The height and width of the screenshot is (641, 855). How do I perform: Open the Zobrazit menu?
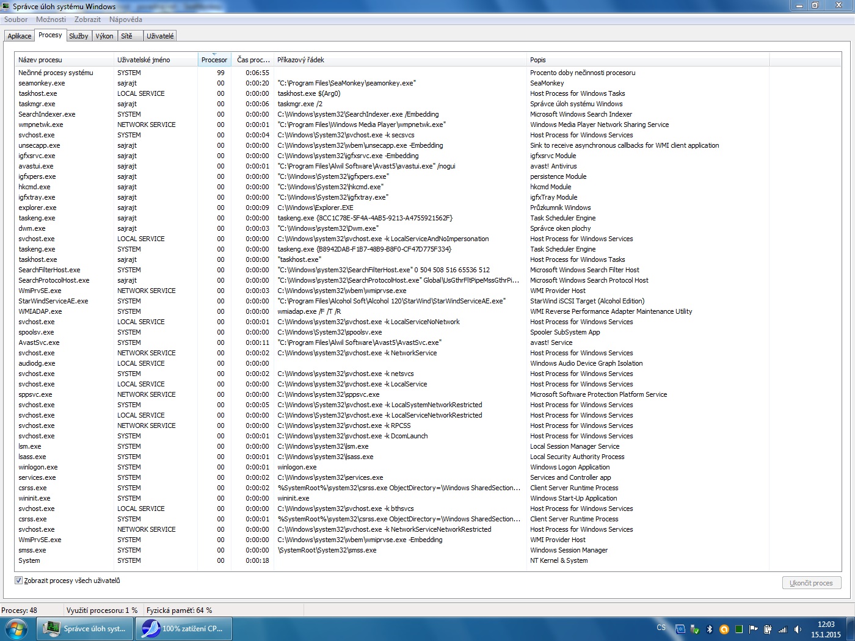(x=87, y=20)
